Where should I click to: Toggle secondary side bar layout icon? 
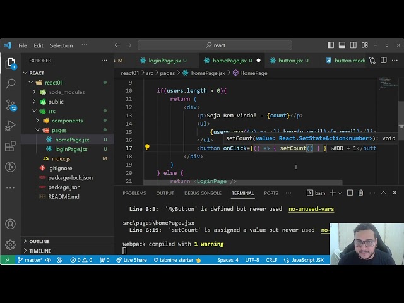click(353, 45)
